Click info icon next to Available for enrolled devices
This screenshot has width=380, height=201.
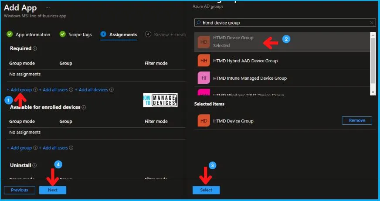click(84, 107)
